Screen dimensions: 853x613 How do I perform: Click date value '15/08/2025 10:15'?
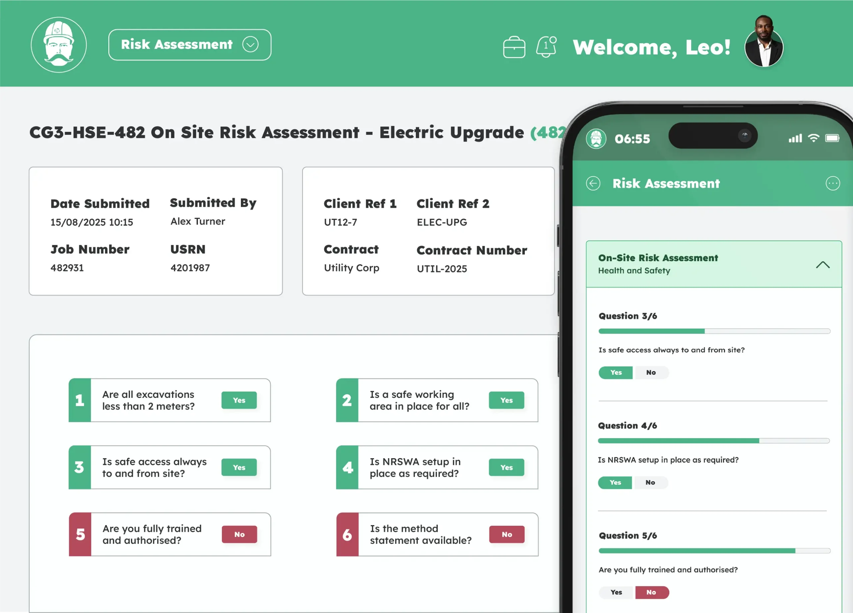click(92, 222)
